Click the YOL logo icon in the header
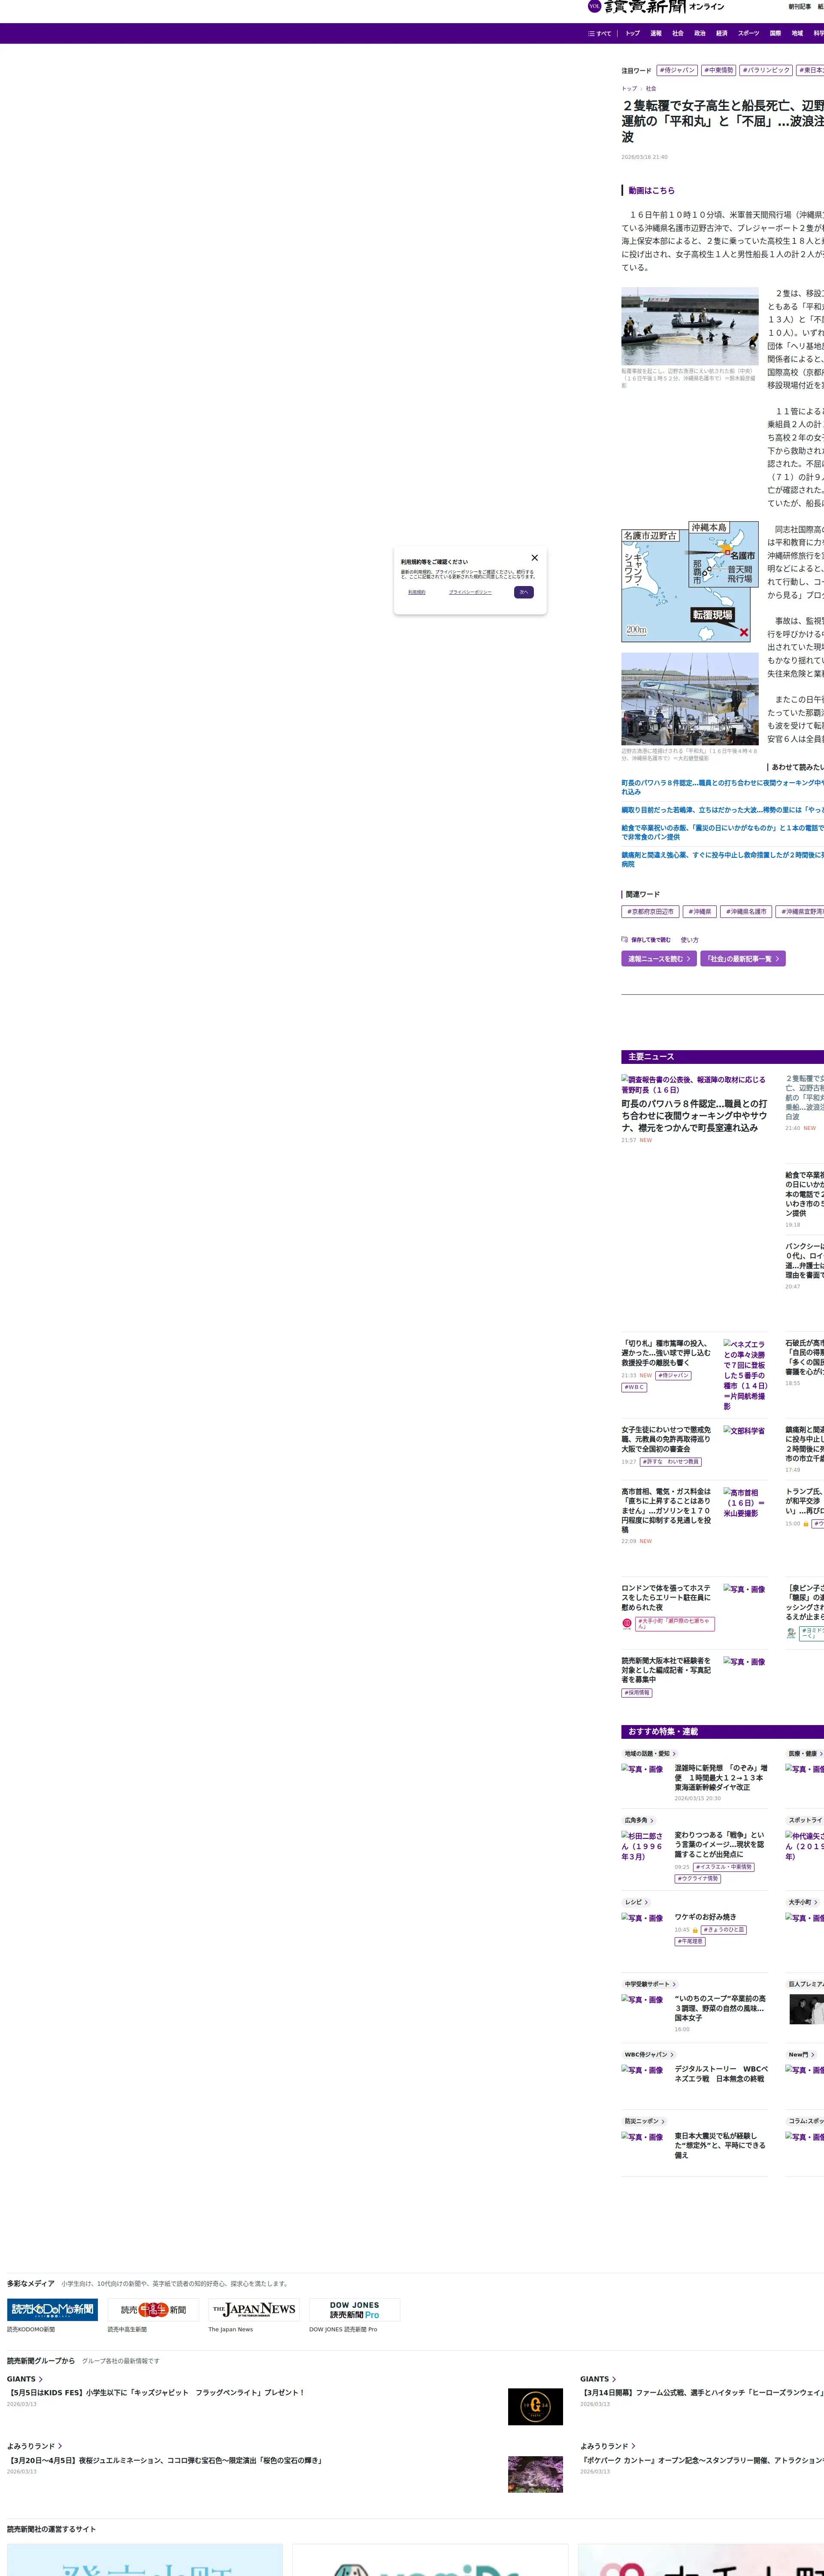Viewport: 824px width, 2576px height. coord(594,6)
